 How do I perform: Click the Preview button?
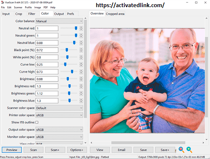tap(12, 150)
